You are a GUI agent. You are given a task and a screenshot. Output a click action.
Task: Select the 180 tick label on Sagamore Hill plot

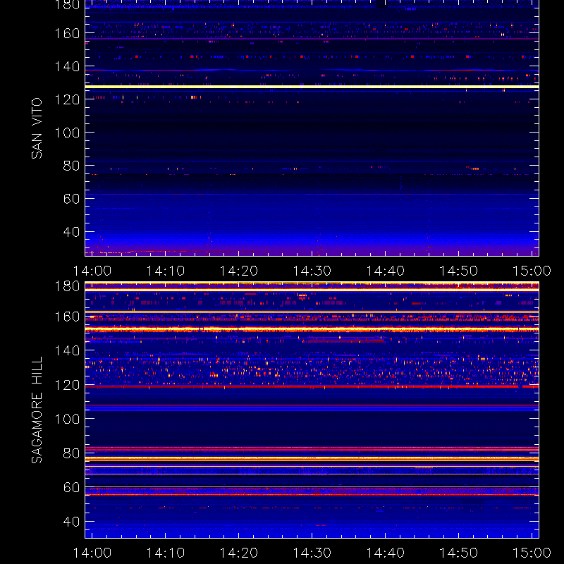pyautogui.click(x=67, y=286)
